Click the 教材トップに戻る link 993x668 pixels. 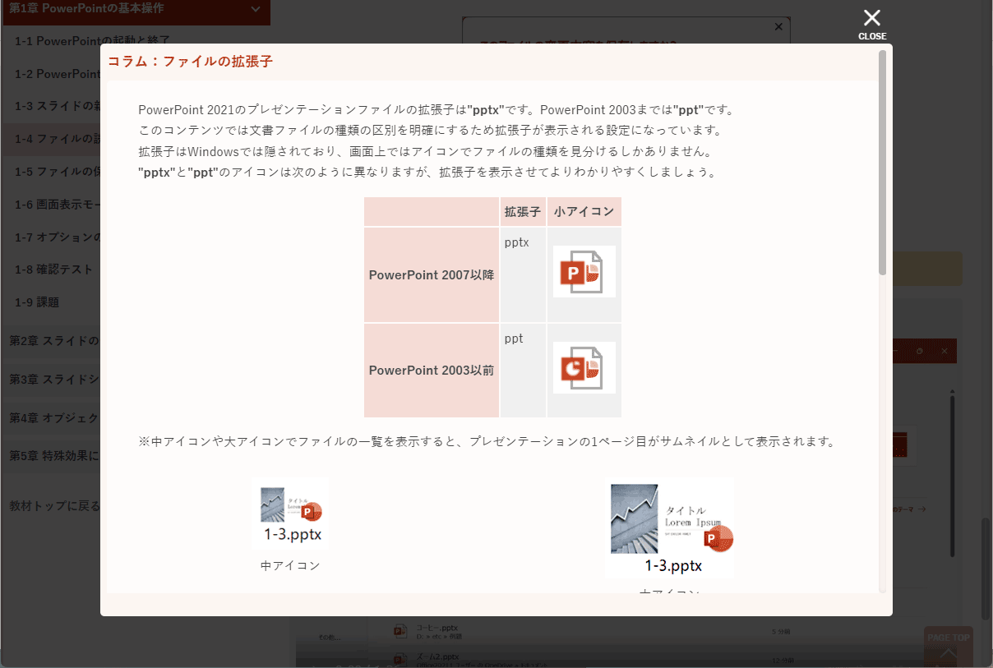(x=54, y=506)
